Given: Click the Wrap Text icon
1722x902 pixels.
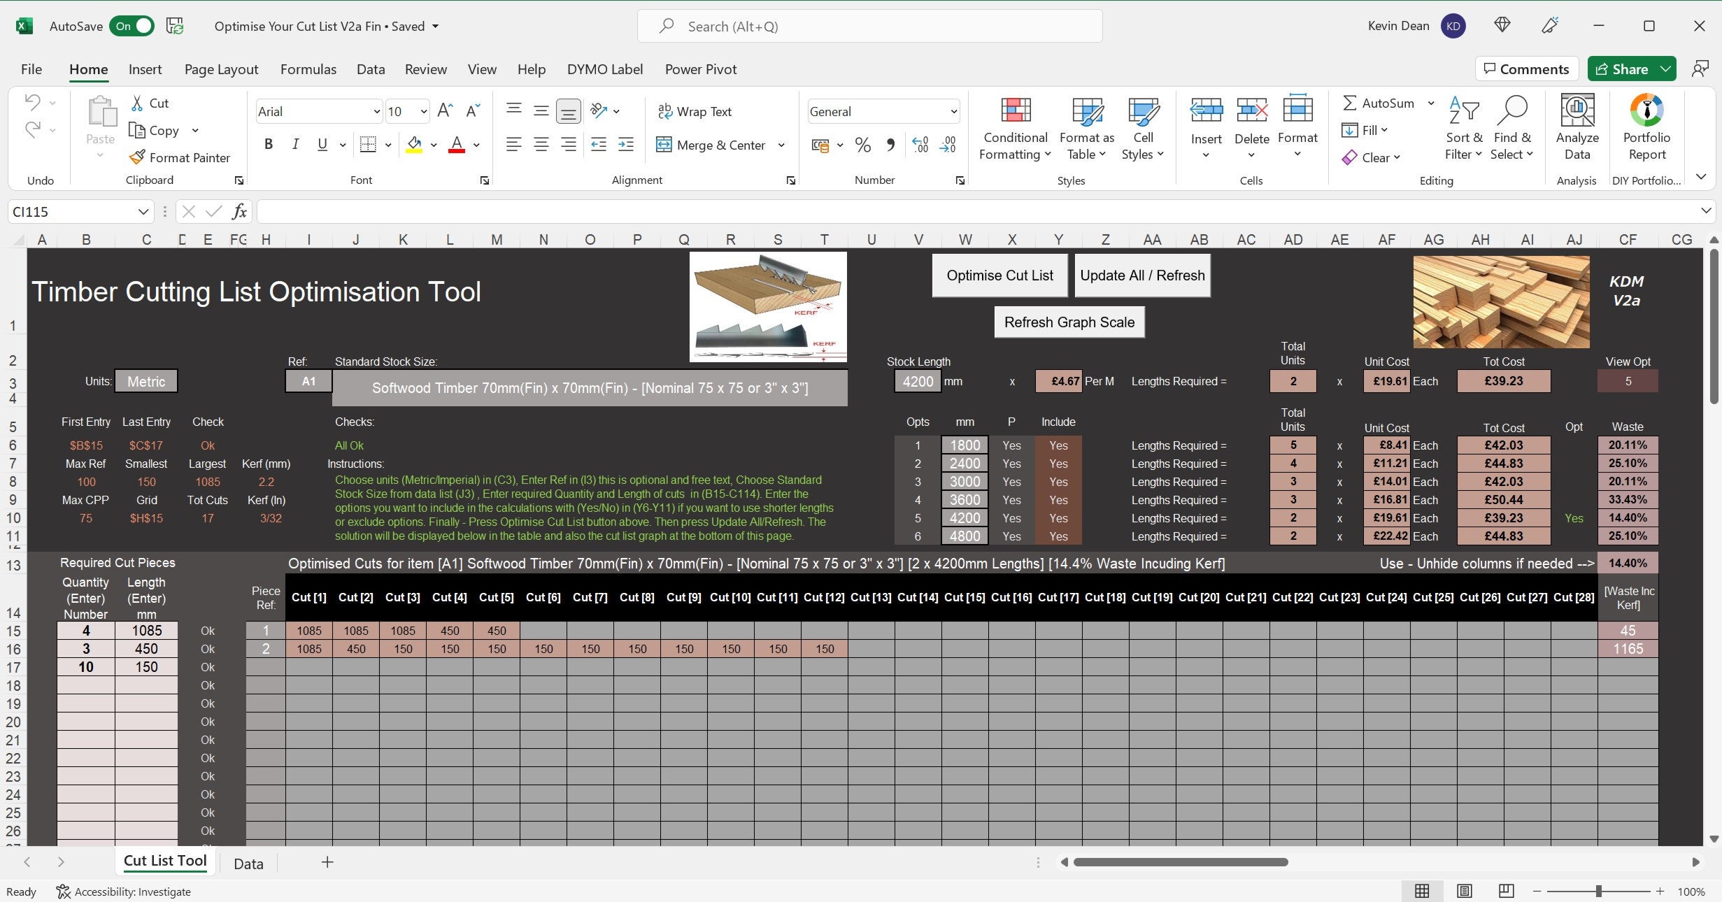Looking at the screenshot, I should click(664, 111).
